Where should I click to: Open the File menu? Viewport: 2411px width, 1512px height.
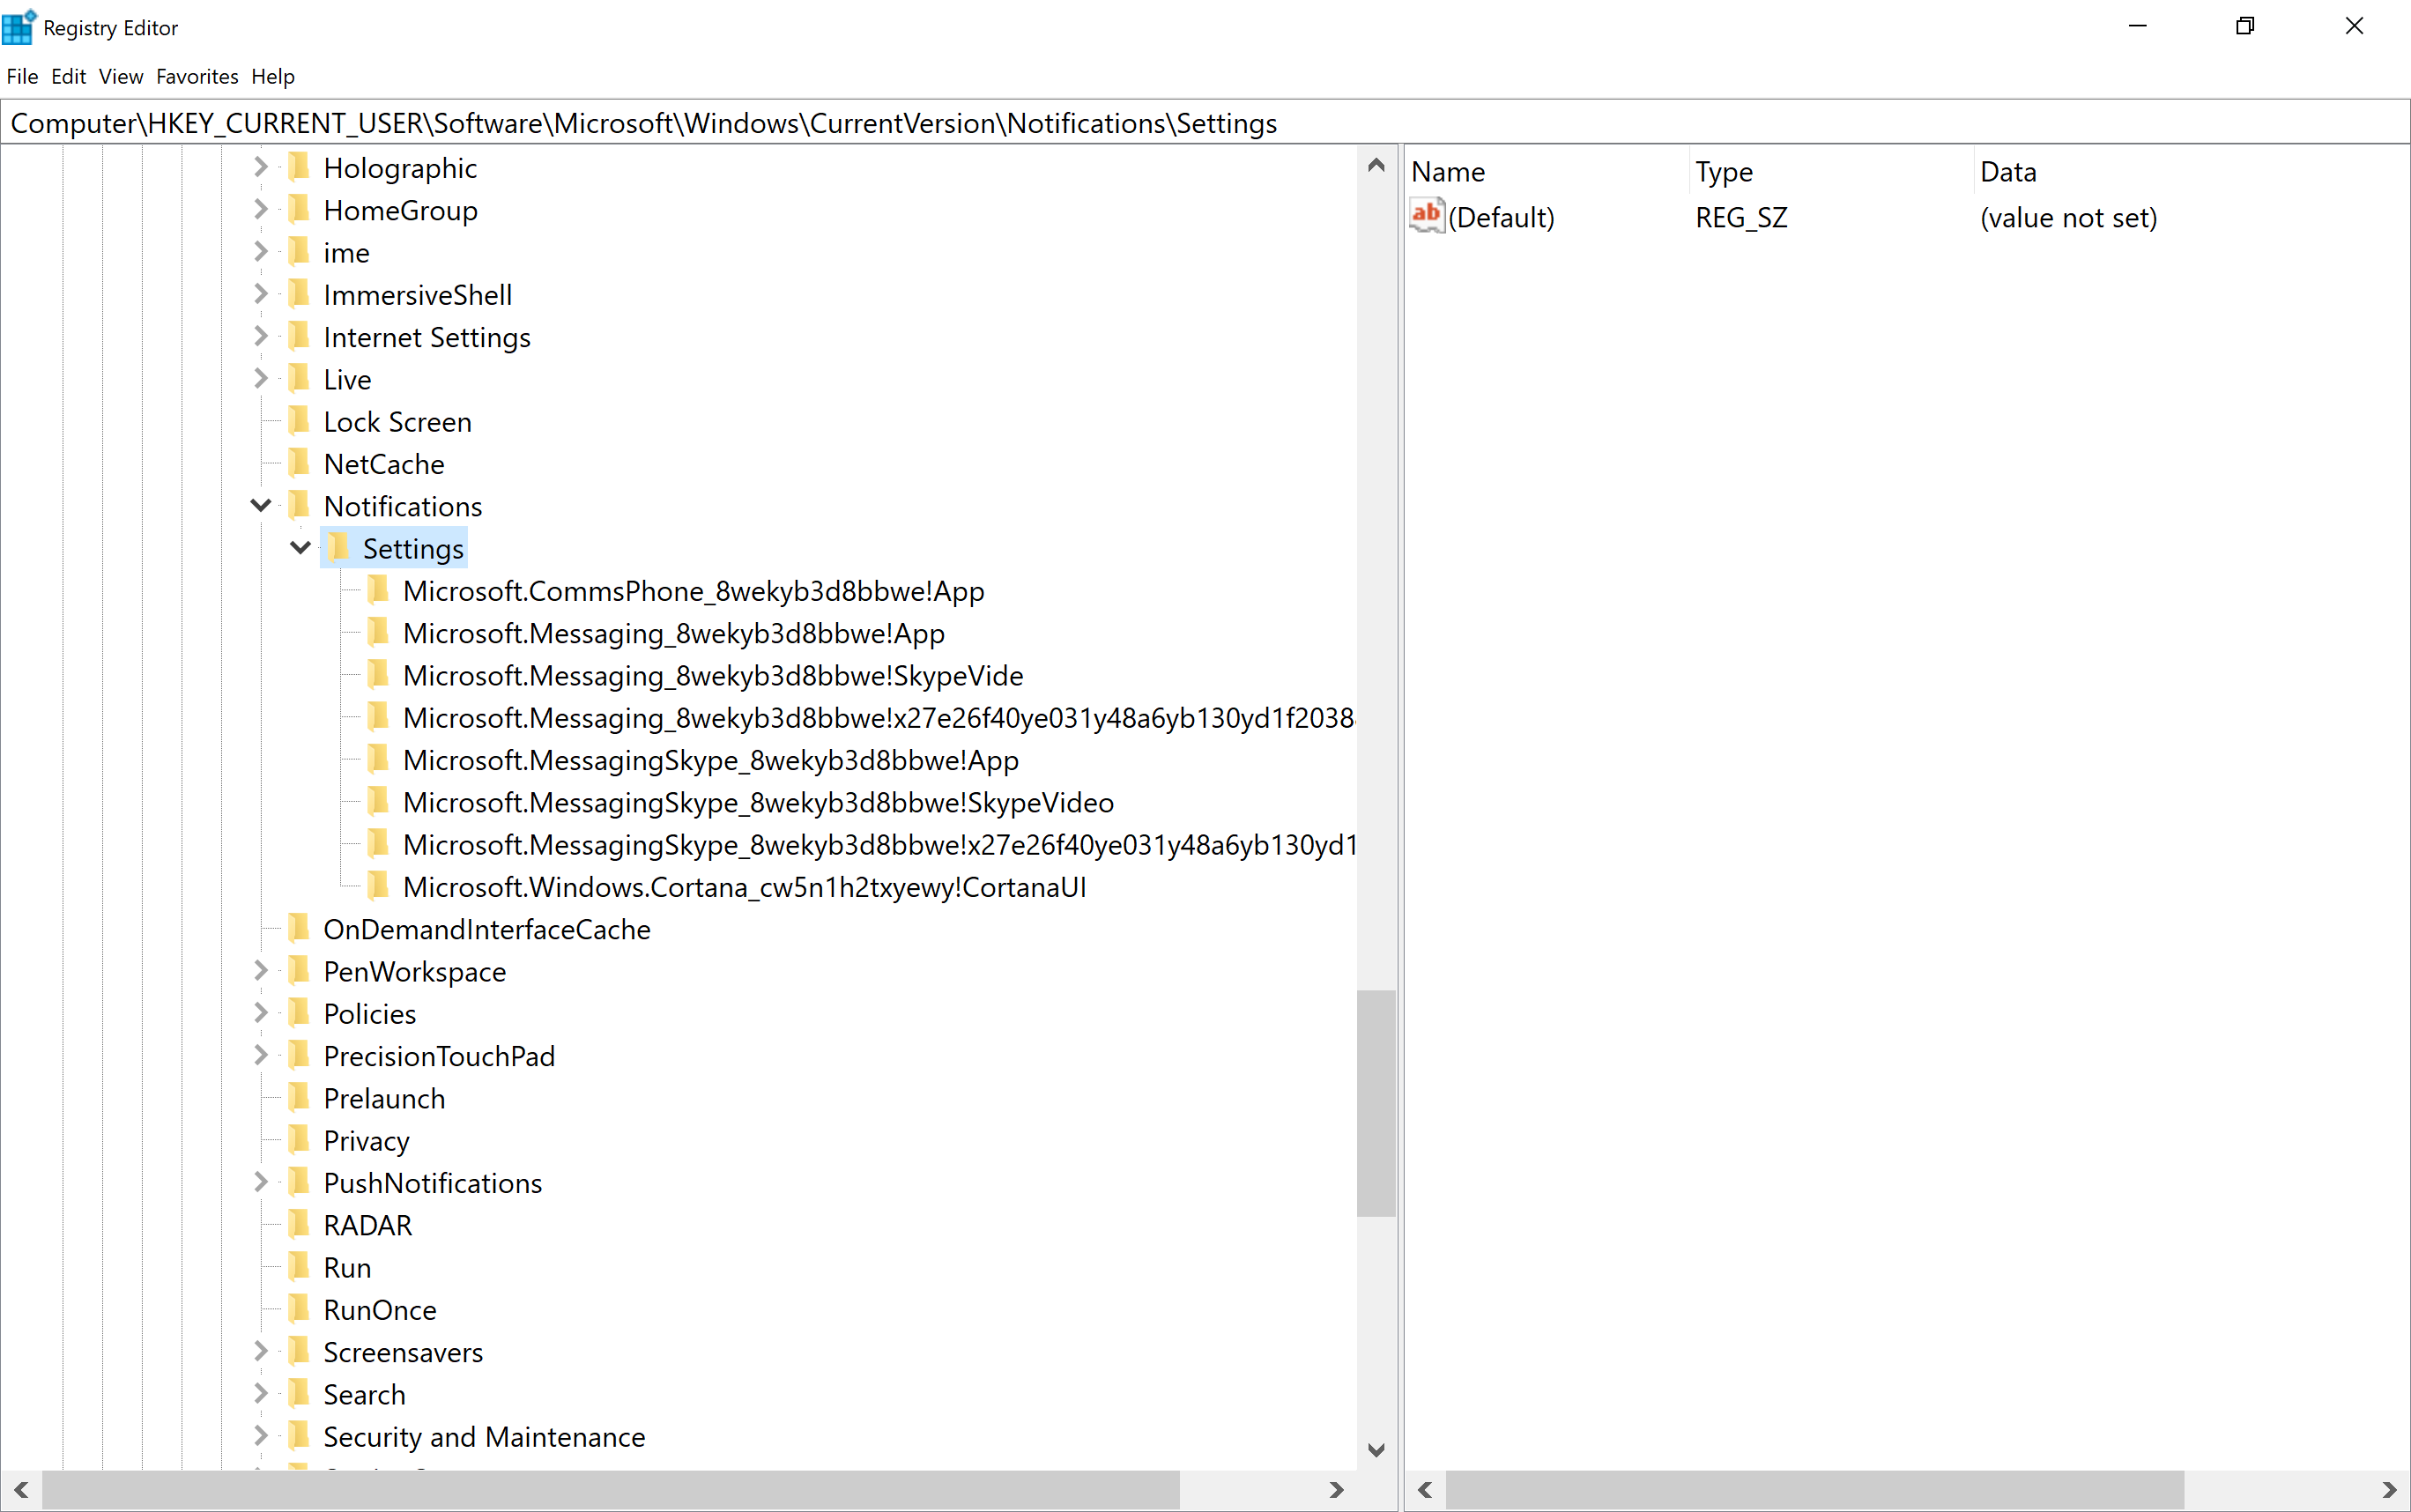[22, 76]
